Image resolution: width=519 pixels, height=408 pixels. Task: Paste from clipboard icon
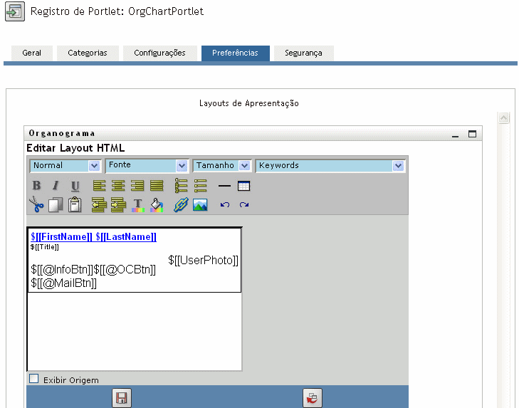tap(75, 204)
